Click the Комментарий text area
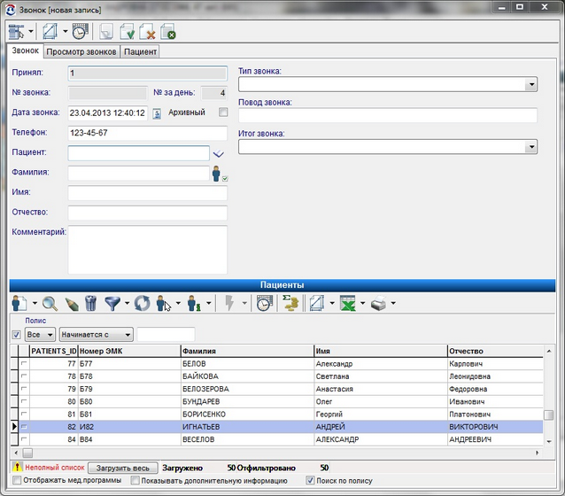Viewport: 565px width, 496px height. point(148,250)
